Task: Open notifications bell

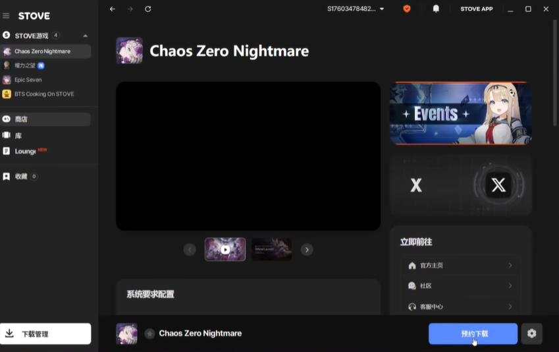Action: click(436, 9)
